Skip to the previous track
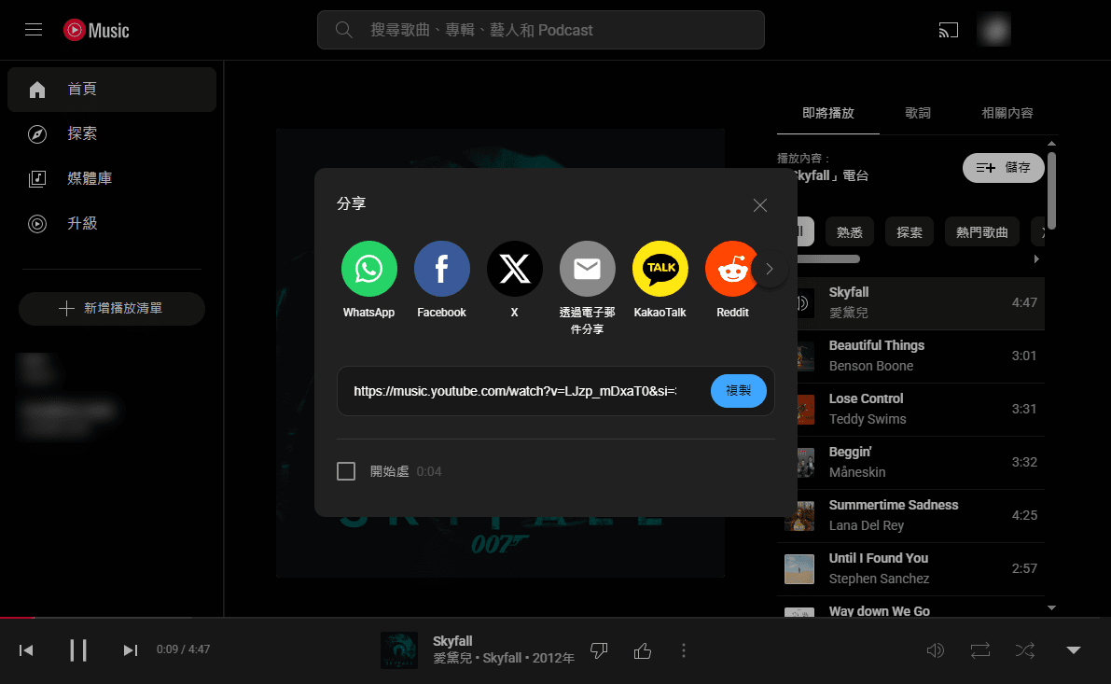1111x684 pixels. [26, 650]
